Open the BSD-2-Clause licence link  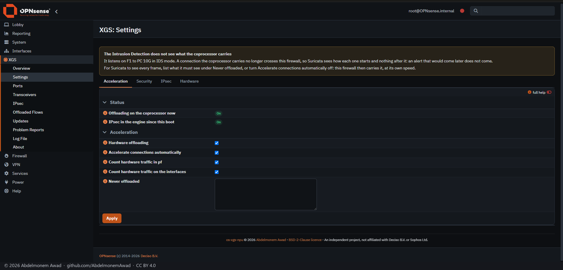click(305, 240)
